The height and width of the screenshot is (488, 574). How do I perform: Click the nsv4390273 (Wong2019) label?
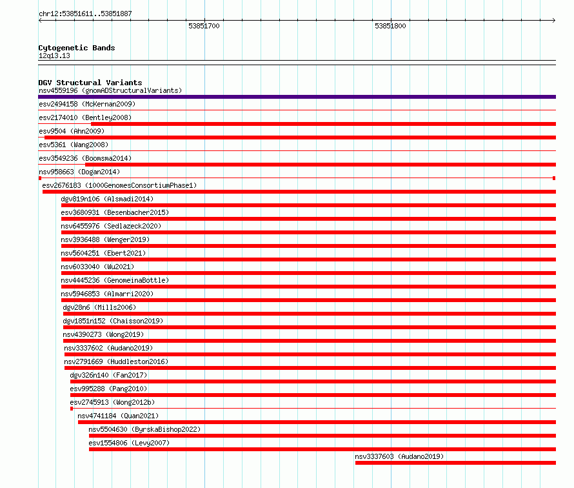[x=103, y=334]
